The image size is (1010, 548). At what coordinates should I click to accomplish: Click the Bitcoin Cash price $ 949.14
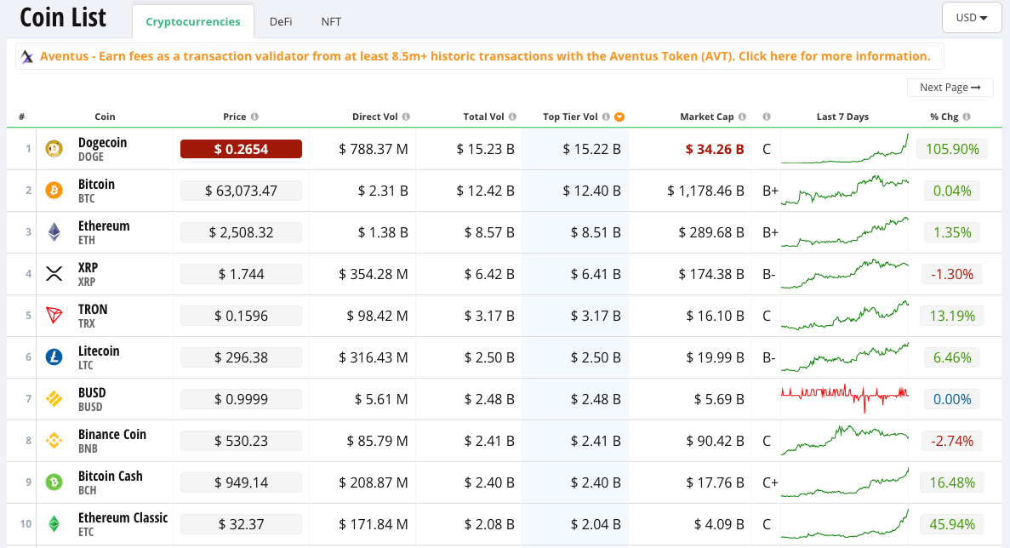pyautogui.click(x=241, y=482)
